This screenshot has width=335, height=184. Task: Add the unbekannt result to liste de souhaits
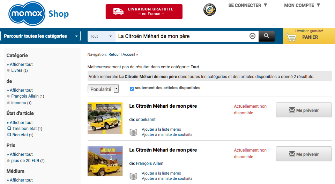[x=167, y=135]
